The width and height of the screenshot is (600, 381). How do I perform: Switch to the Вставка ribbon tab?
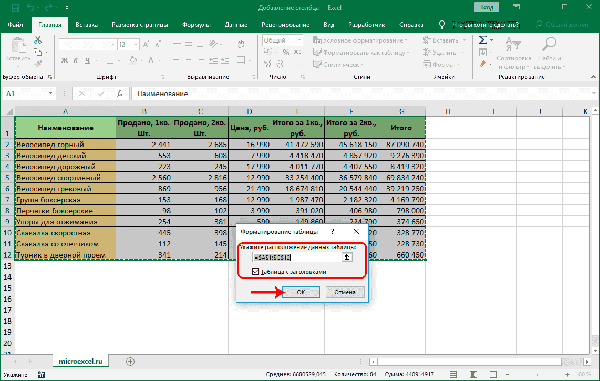(x=86, y=24)
